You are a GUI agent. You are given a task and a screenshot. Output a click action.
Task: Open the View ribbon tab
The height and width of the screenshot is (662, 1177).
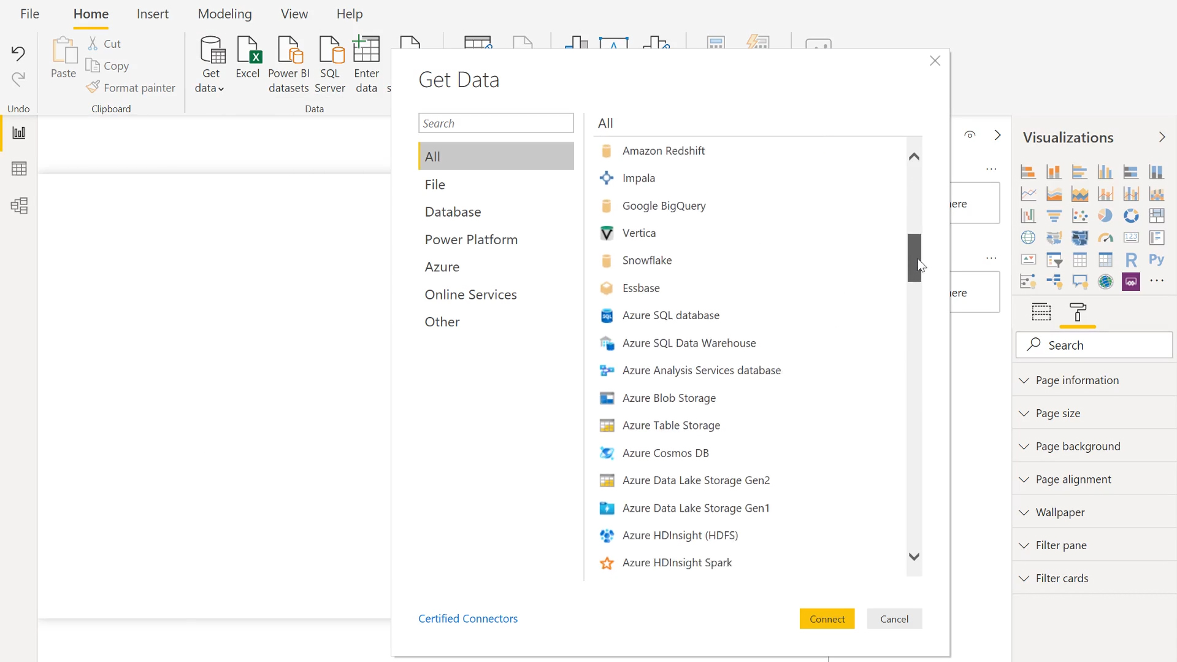(294, 13)
